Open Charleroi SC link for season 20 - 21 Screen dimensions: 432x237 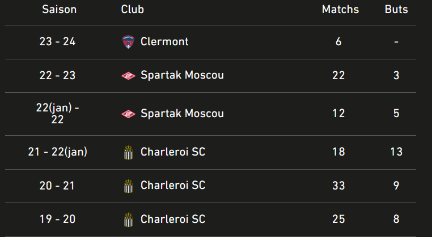173,186
